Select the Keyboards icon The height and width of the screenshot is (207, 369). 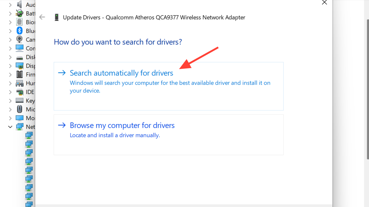click(x=19, y=100)
